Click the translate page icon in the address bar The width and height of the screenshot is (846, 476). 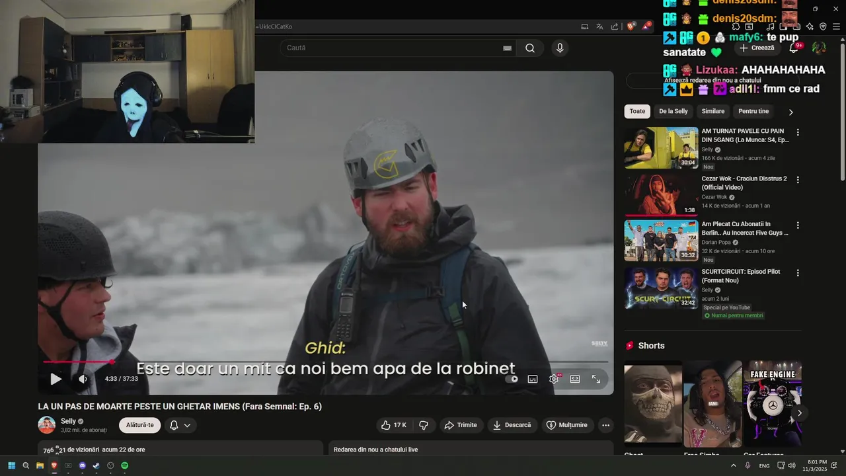coord(599,26)
